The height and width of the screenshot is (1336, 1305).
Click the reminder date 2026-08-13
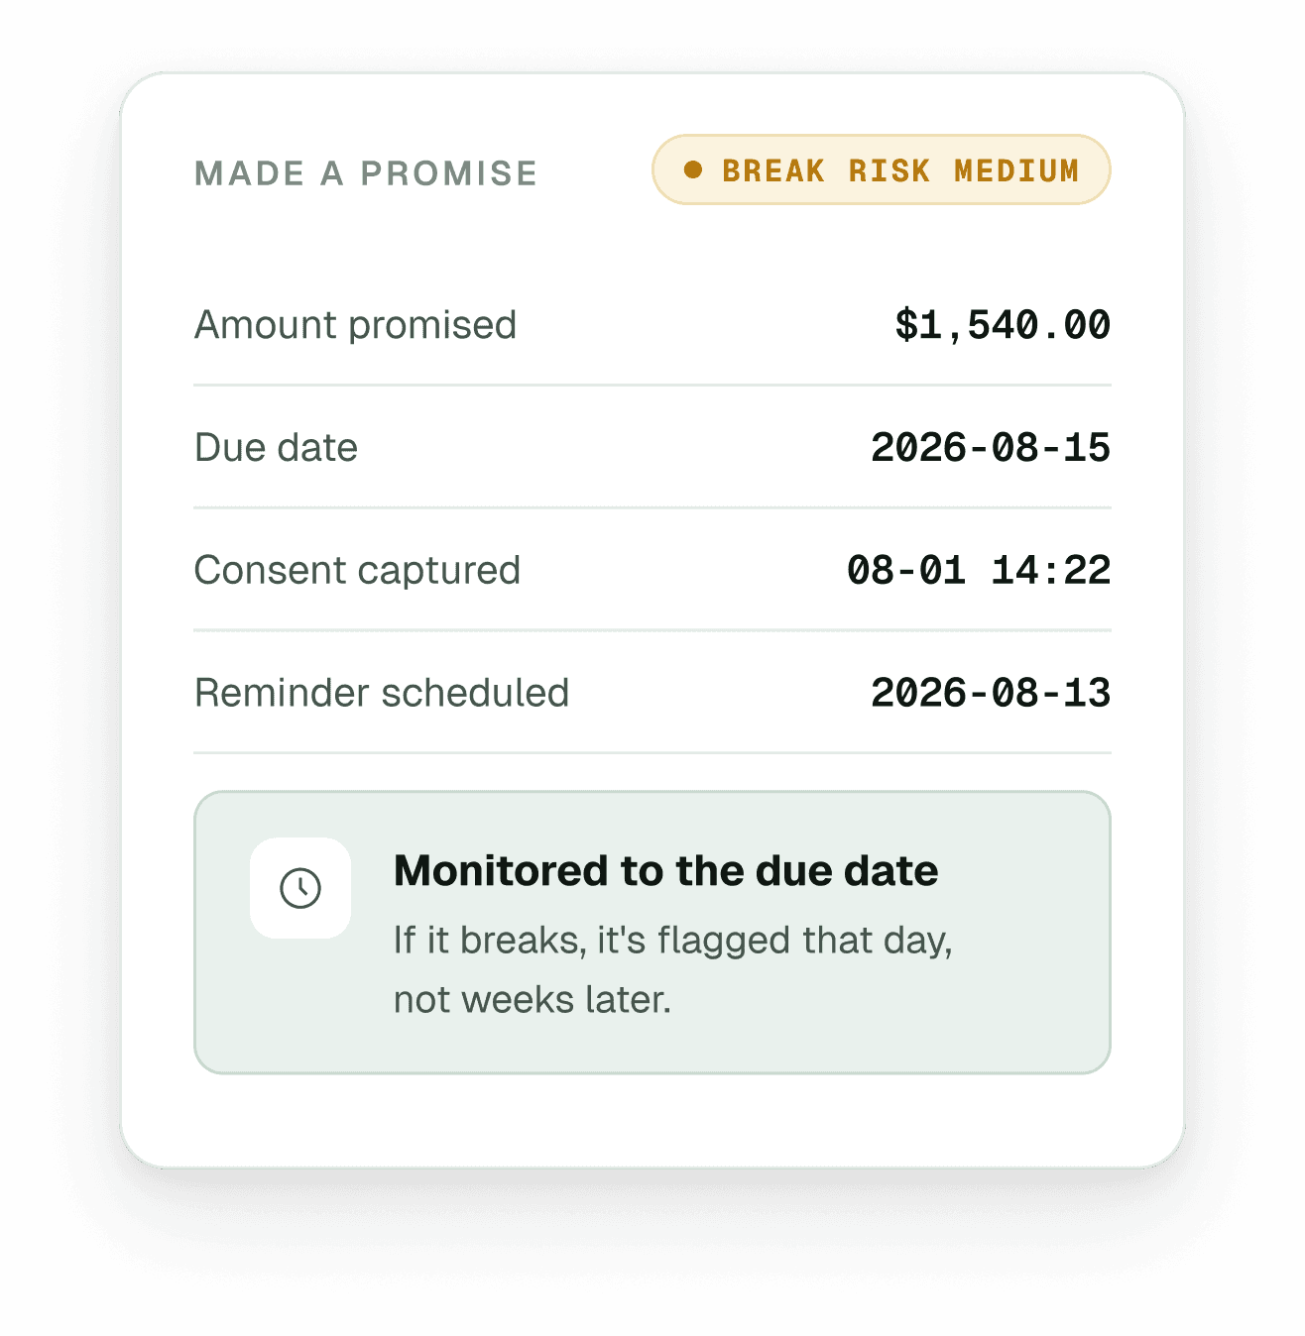pos(991,693)
